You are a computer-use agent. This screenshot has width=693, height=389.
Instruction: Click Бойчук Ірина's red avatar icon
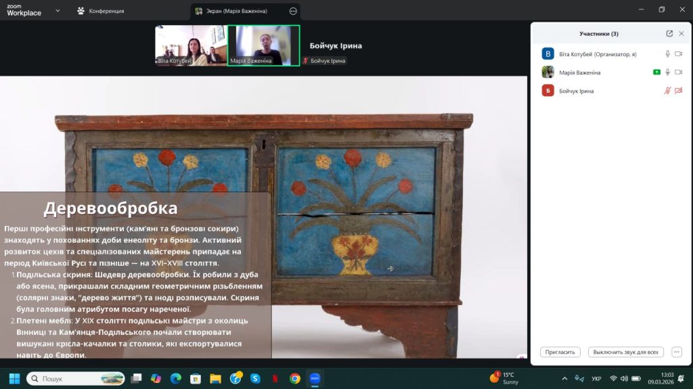pos(547,91)
